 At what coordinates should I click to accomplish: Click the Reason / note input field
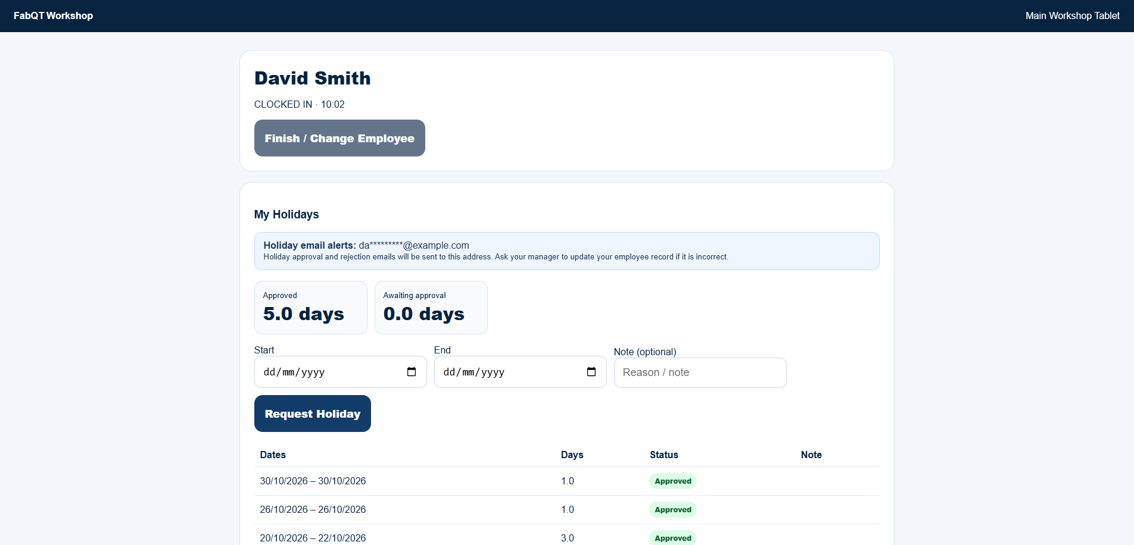pos(700,372)
